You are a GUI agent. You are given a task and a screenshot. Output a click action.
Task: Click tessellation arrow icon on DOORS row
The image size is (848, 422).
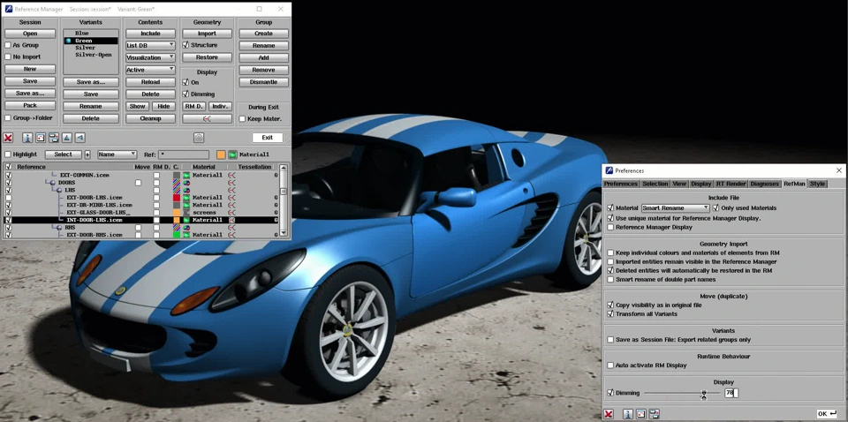pyautogui.click(x=231, y=183)
